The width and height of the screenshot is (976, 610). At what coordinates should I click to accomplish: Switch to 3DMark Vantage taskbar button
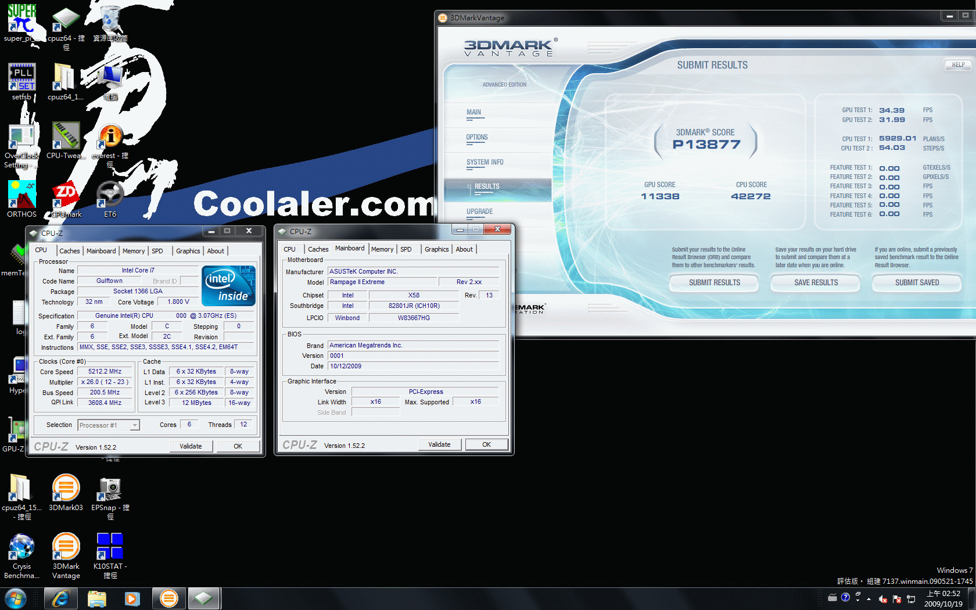coord(168,598)
